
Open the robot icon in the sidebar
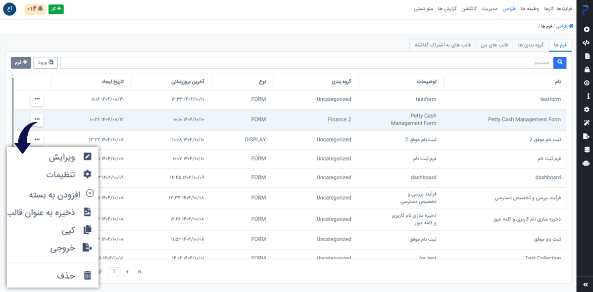(x=587, y=163)
